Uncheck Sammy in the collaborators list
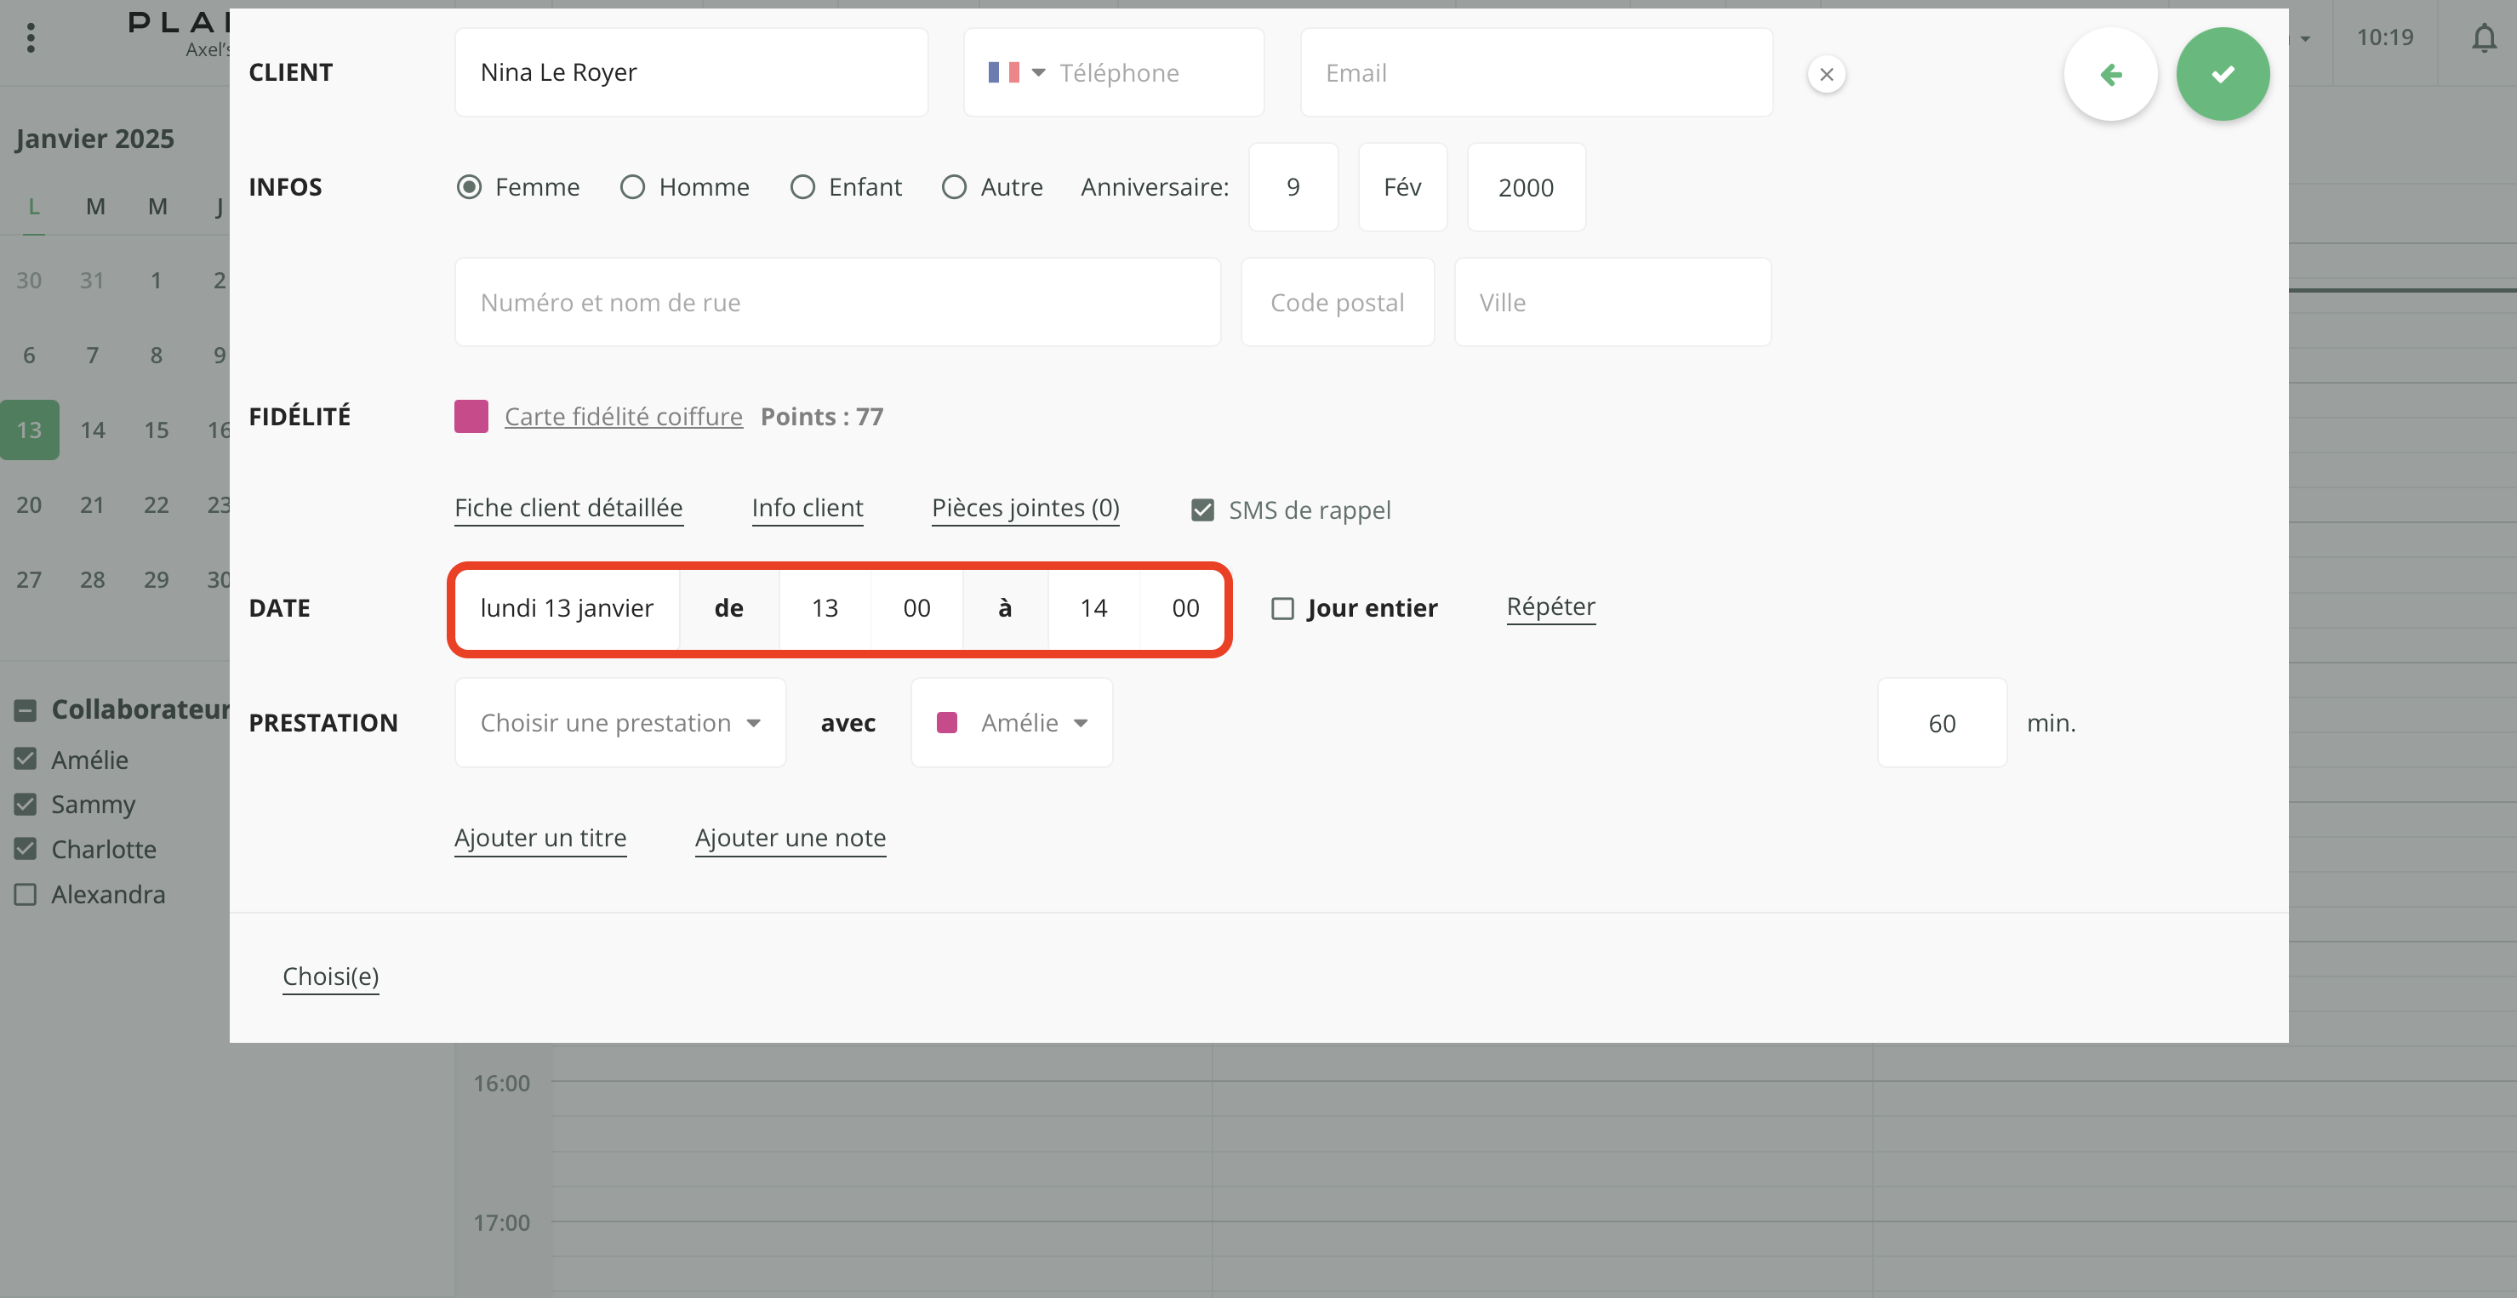 [x=26, y=804]
